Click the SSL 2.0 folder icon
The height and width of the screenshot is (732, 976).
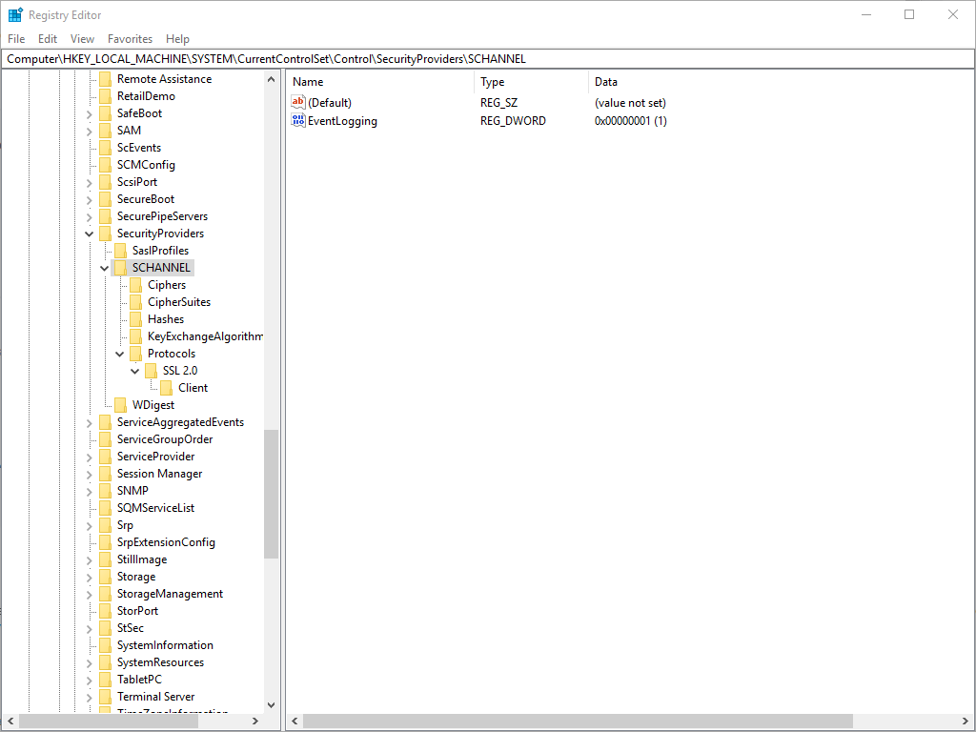(x=151, y=371)
